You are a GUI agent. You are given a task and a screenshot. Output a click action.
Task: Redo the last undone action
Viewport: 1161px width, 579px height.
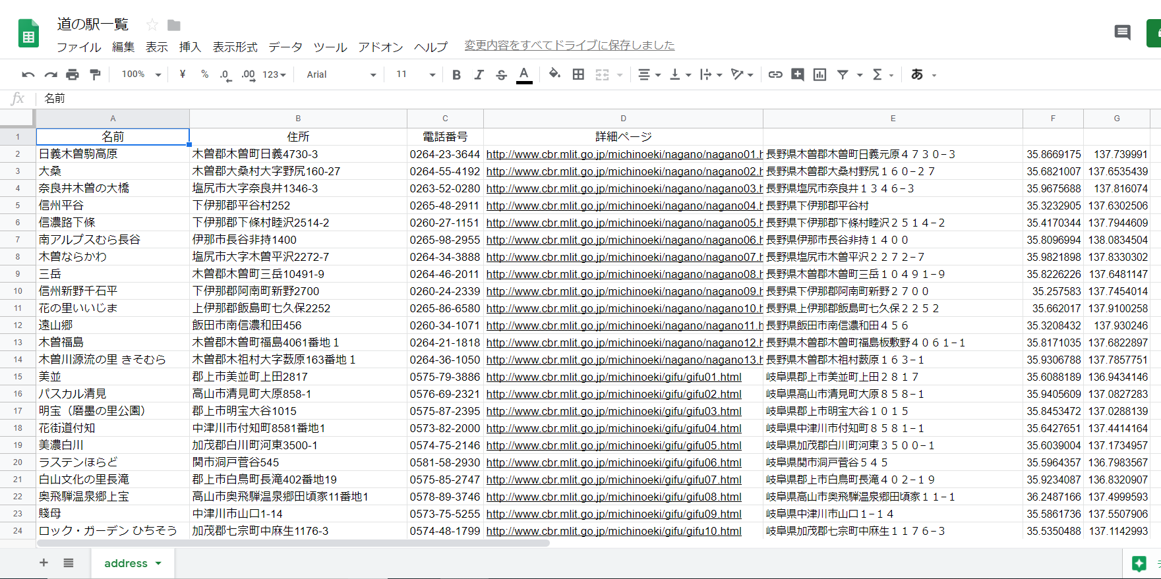tap(50, 74)
